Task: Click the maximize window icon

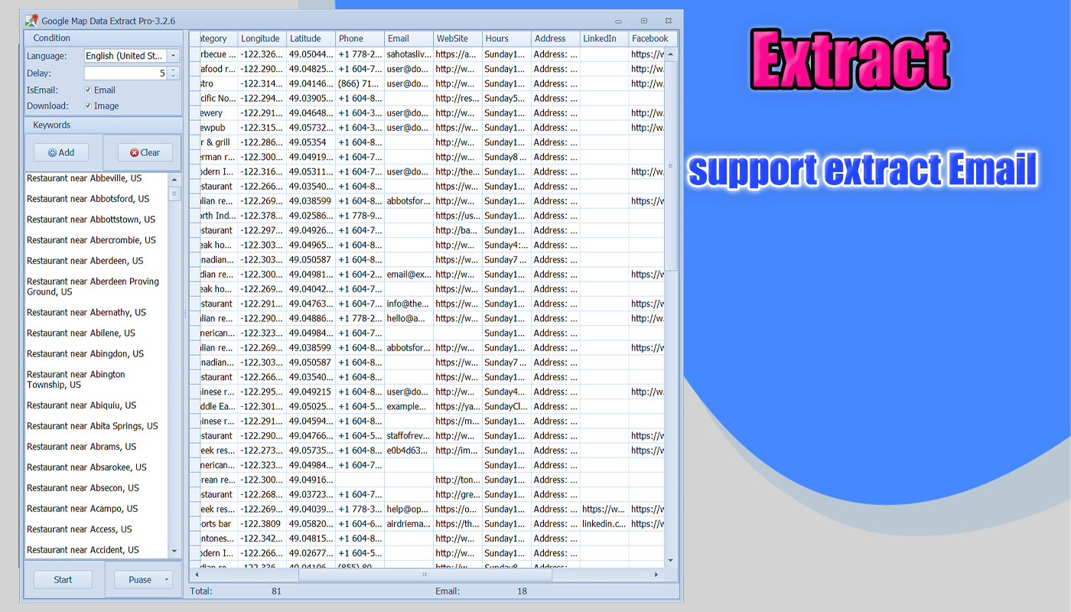Action: click(644, 21)
